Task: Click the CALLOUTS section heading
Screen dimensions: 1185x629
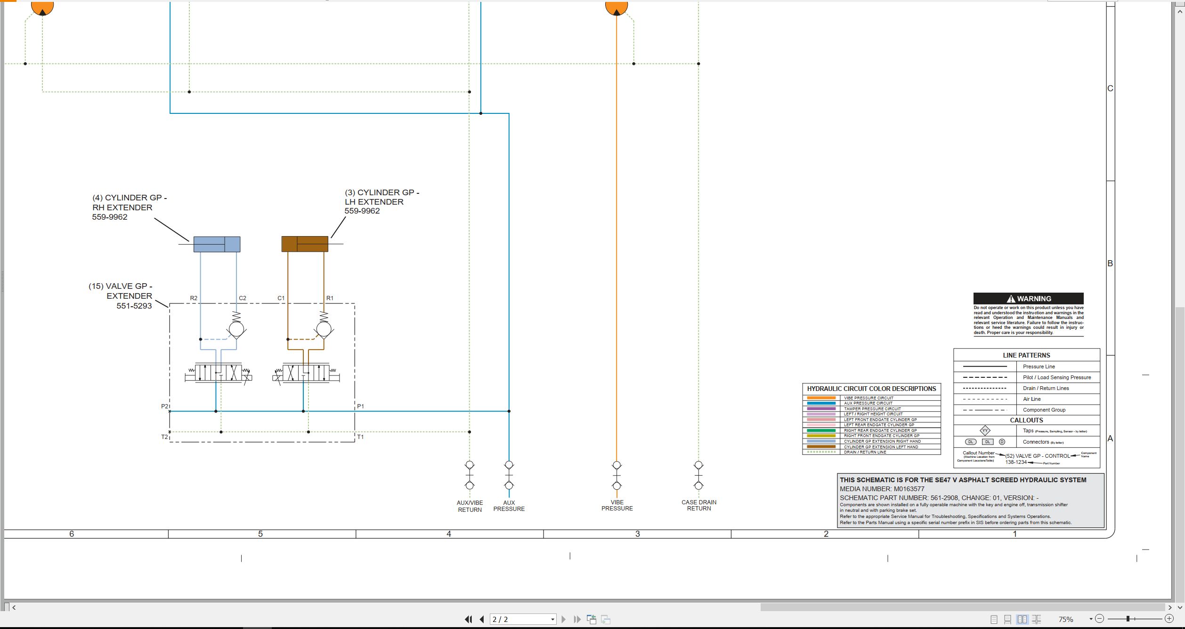Action: pyautogui.click(x=1026, y=420)
